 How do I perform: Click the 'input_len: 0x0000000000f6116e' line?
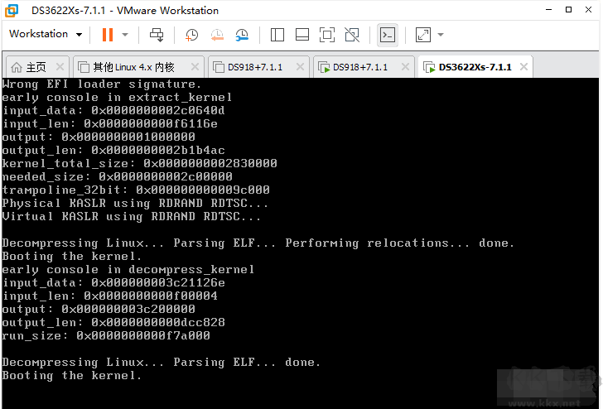(110, 124)
